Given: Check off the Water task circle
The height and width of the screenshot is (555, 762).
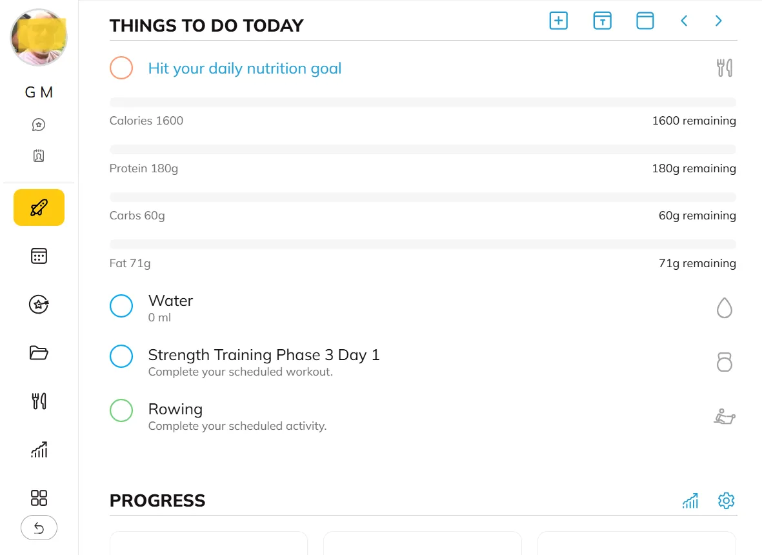Looking at the screenshot, I should tap(121, 306).
